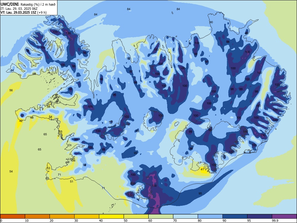Click the '50' tick label on the scale

[x=125, y=221]
